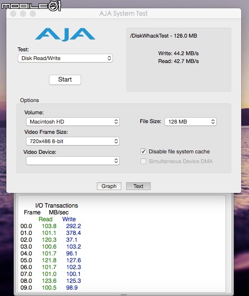
Task: Click the window minimize button
Action: tap(23, 14)
